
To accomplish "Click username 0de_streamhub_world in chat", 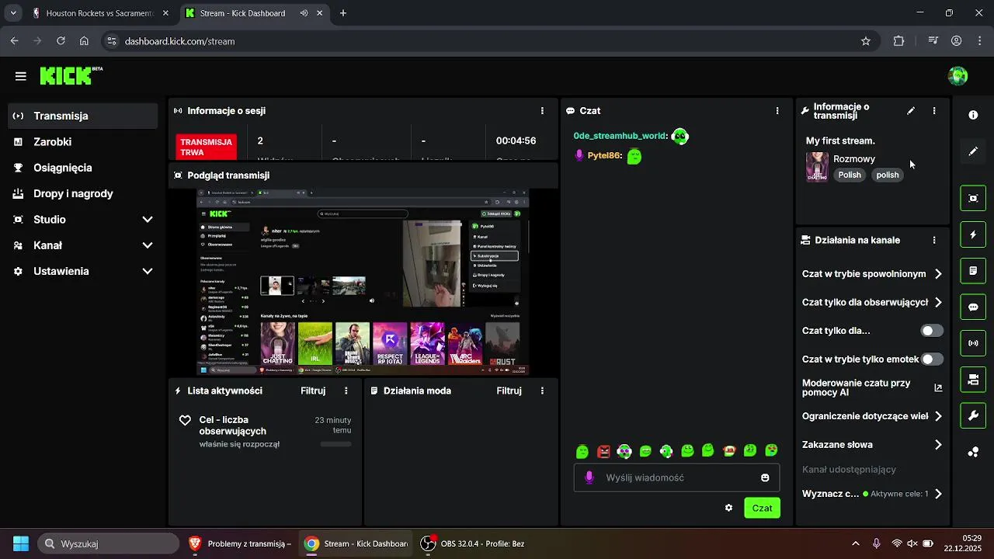I will click(620, 136).
